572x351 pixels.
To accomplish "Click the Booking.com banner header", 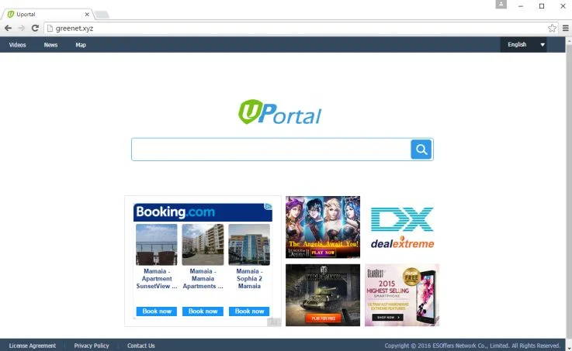I will point(203,212).
